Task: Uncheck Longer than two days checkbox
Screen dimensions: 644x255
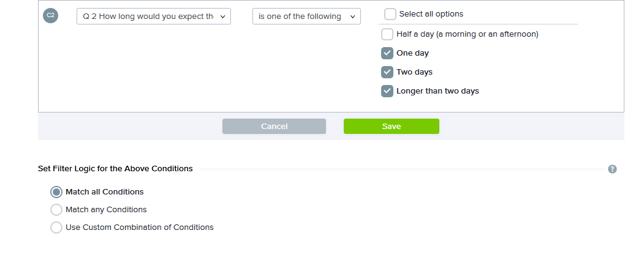Action: click(x=387, y=91)
